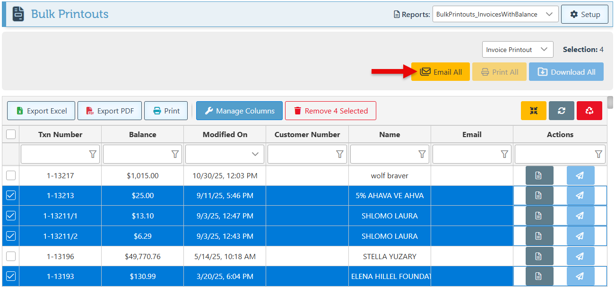Click the Customer Number column header
The height and width of the screenshot is (287, 615).
(x=307, y=134)
